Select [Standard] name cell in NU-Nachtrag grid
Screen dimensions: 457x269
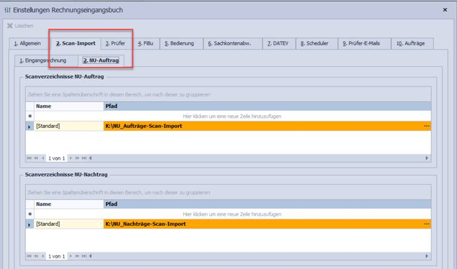(68, 224)
